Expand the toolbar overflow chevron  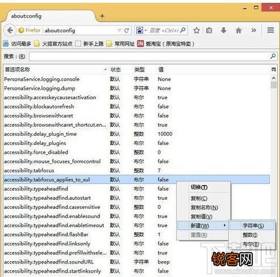(253, 30)
